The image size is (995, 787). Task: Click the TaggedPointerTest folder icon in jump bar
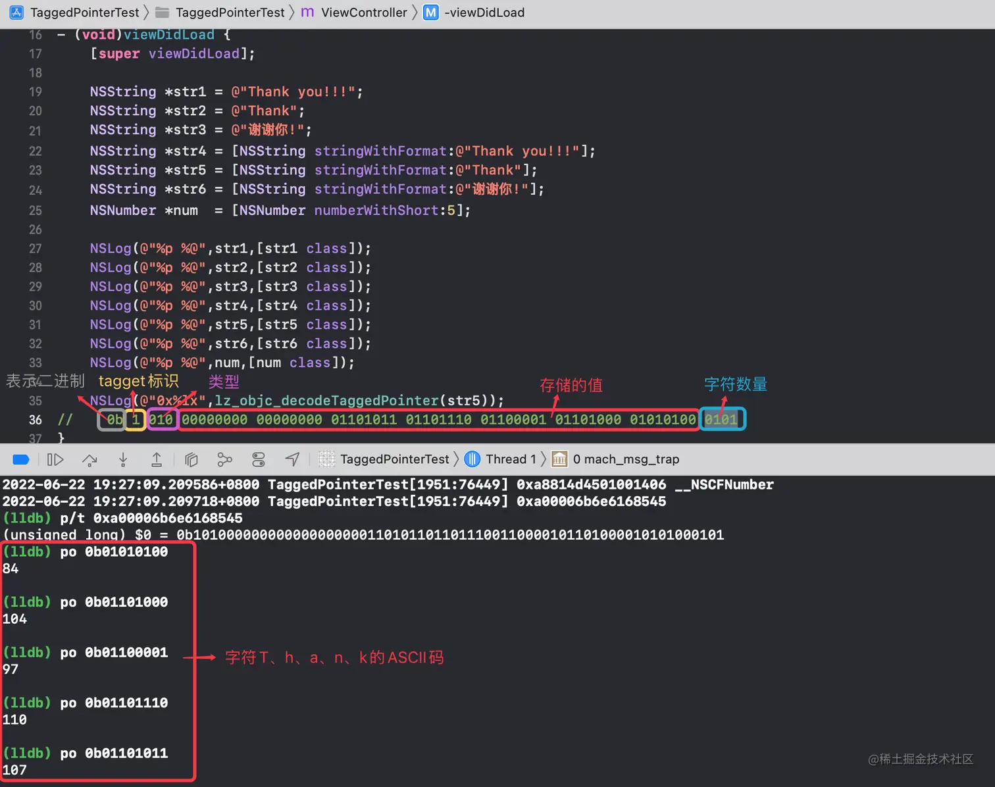tap(163, 13)
